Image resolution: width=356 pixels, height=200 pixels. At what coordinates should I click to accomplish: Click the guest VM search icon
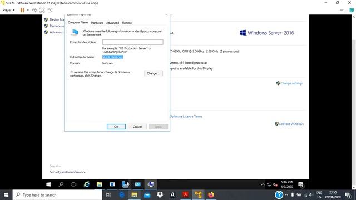click(x=61, y=184)
